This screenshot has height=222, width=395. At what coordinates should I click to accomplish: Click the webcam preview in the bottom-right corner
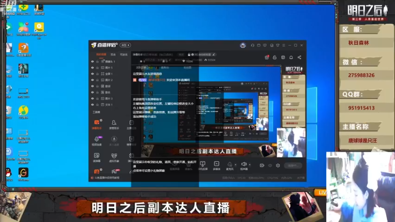click(x=360, y=187)
